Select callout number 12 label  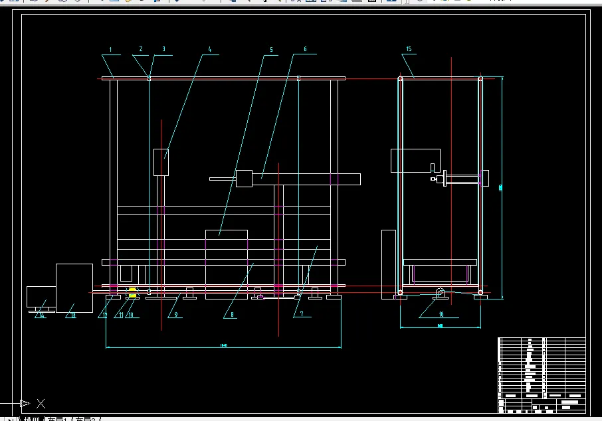point(104,315)
